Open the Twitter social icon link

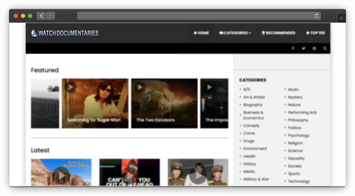304,48
